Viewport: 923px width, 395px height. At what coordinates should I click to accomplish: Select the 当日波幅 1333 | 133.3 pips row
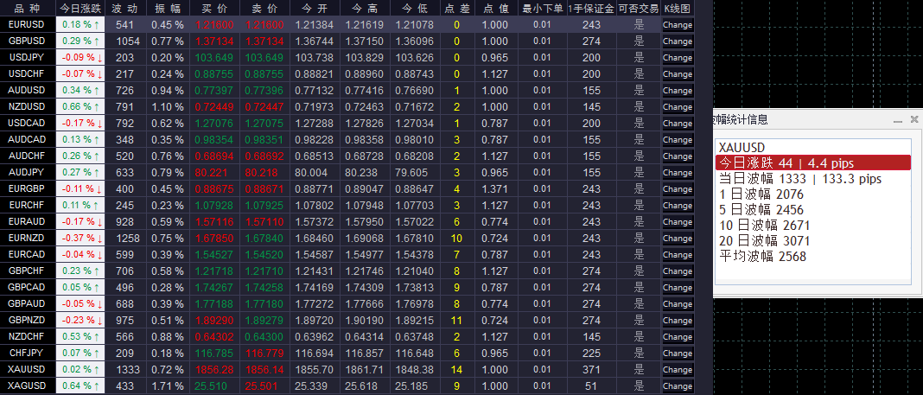(x=812, y=179)
